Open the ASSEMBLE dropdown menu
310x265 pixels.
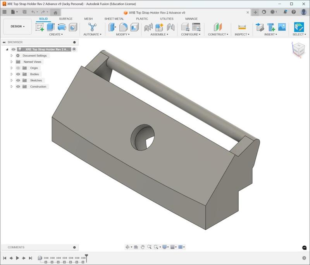(159, 35)
